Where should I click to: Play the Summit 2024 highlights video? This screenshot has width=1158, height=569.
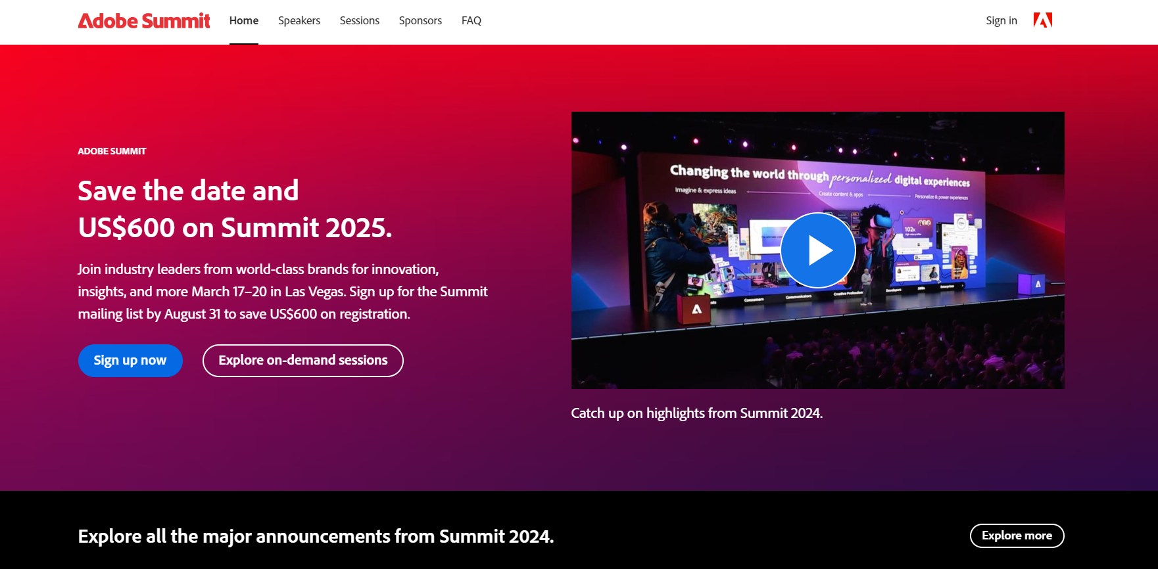tap(817, 250)
